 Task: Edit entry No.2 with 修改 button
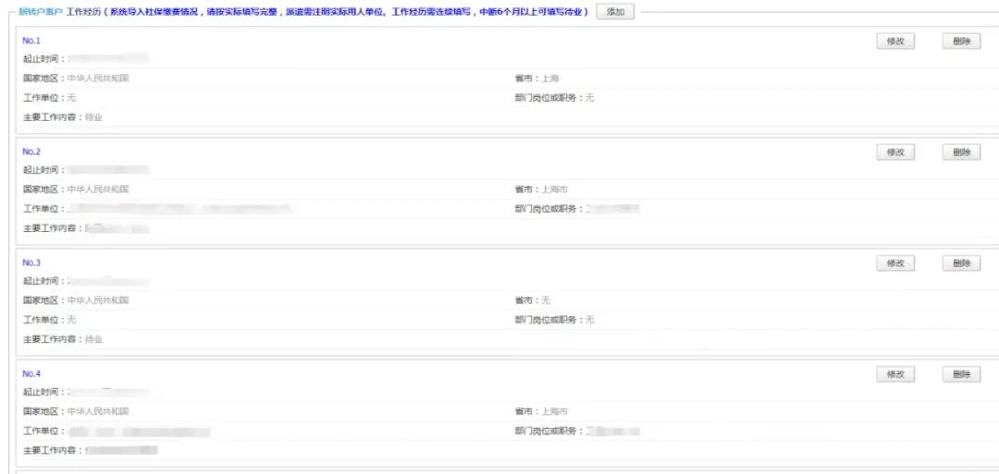point(894,152)
